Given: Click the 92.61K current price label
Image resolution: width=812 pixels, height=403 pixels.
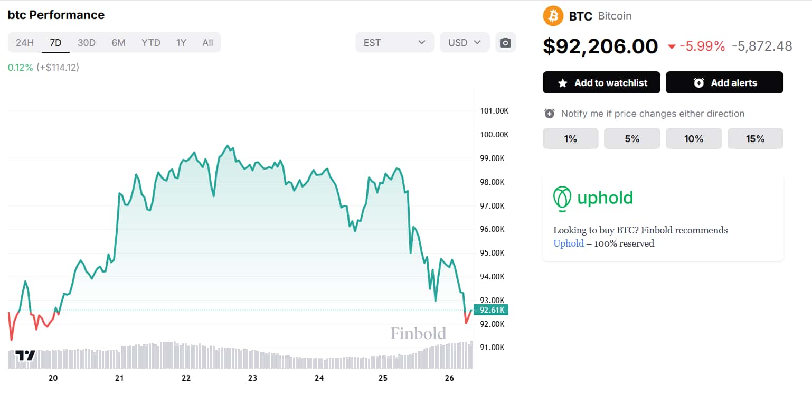Looking at the screenshot, I should click(x=491, y=310).
